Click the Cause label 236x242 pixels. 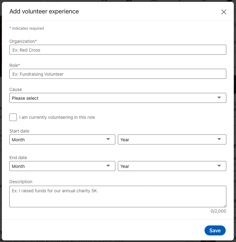pyautogui.click(x=16, y=89)
